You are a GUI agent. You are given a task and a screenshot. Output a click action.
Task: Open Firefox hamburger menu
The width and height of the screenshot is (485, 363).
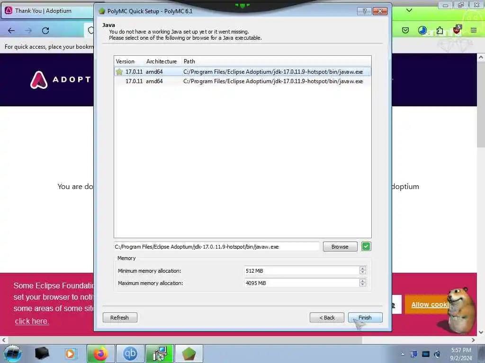point(474,30)
